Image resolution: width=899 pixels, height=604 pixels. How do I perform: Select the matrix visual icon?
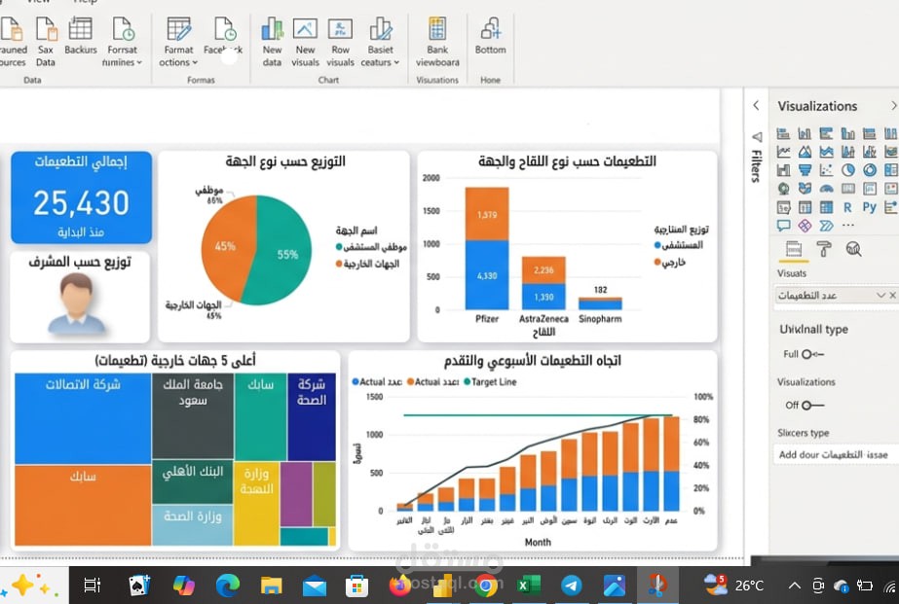click(826, 207)
